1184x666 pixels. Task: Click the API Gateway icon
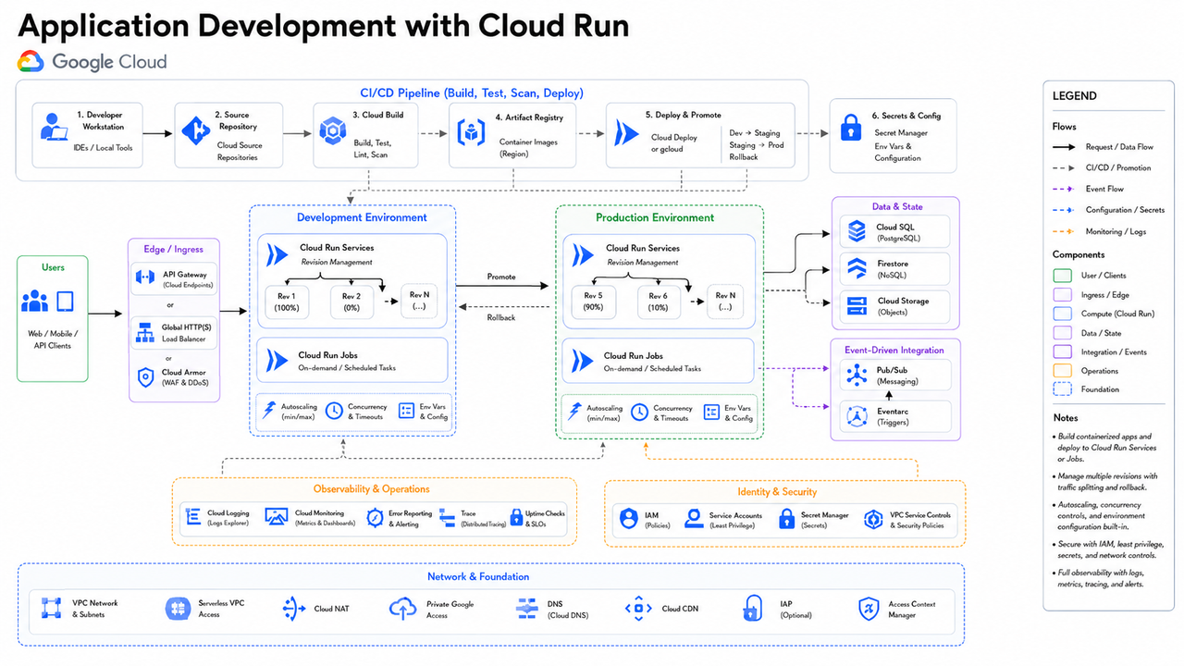[x=145, y=277]
